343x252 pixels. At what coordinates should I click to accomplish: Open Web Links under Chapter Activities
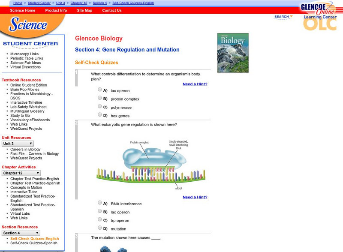pyautogui.click(x=19, y=218)
